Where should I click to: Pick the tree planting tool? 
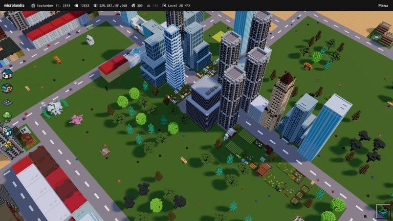pos(7,116)
